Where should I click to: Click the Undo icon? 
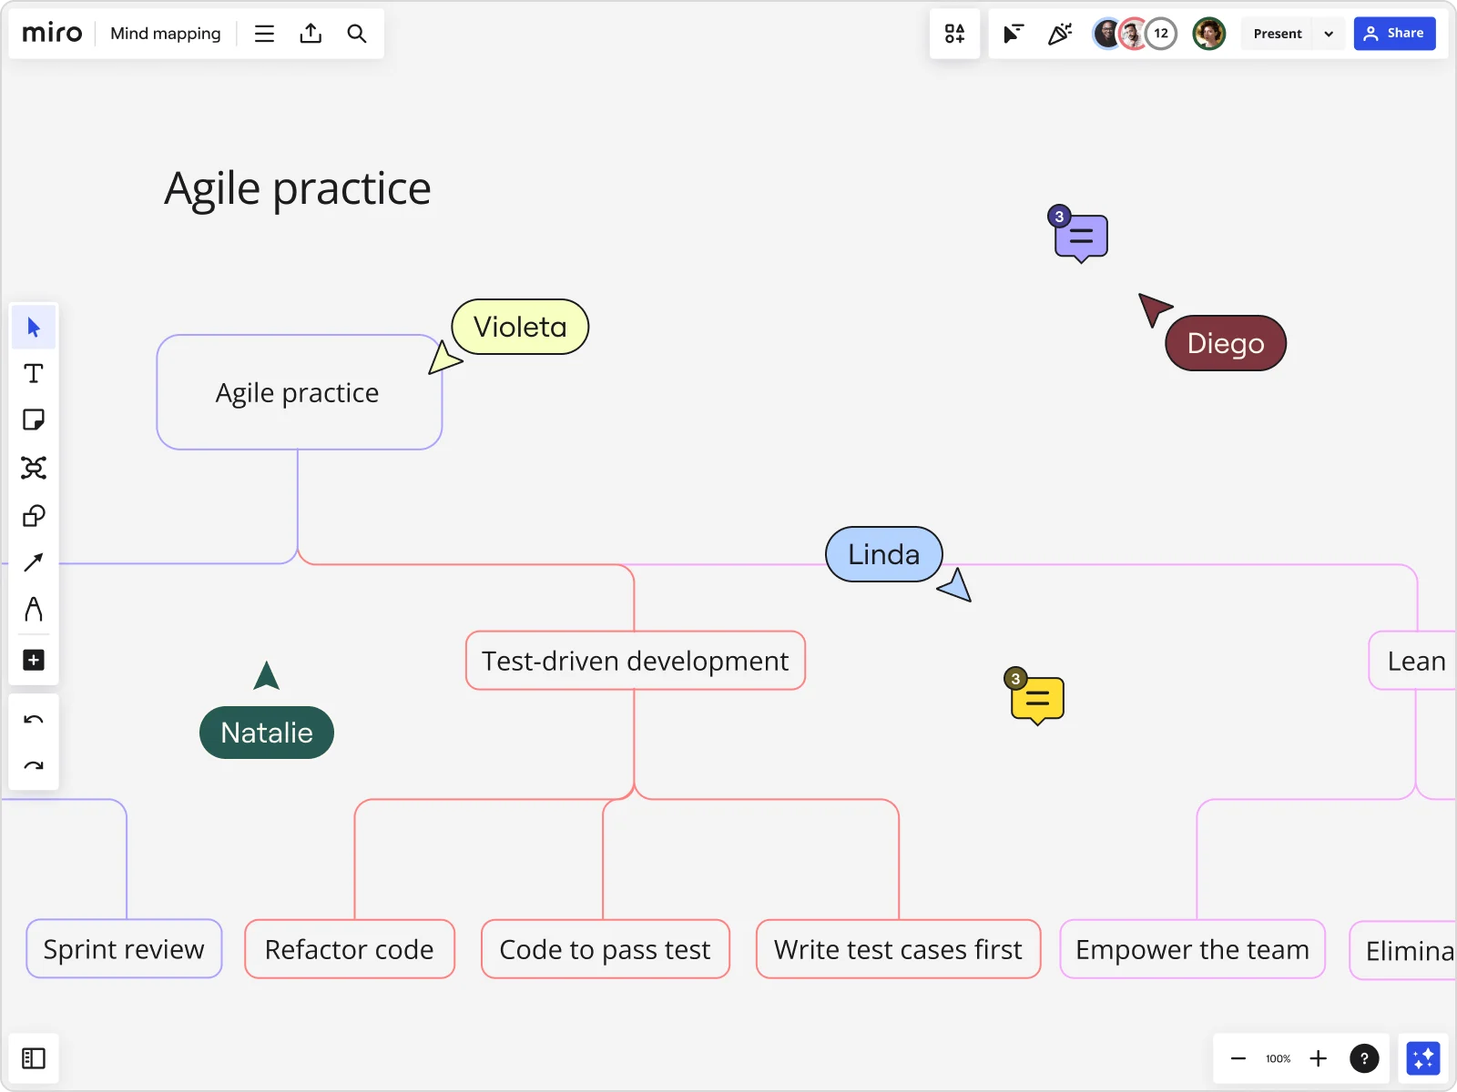point(34,719)
